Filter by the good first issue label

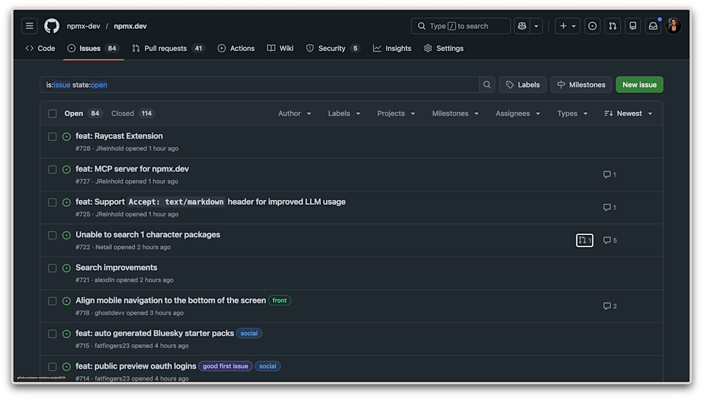[x=226, y=366]
